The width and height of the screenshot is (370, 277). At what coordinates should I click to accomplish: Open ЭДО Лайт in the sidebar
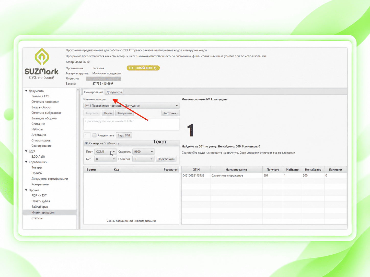click(38, 157)
